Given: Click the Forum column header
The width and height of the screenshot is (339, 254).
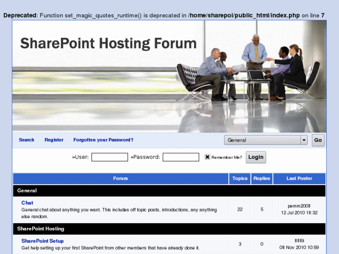Looking at the screenshot, I should coord(121,178).
